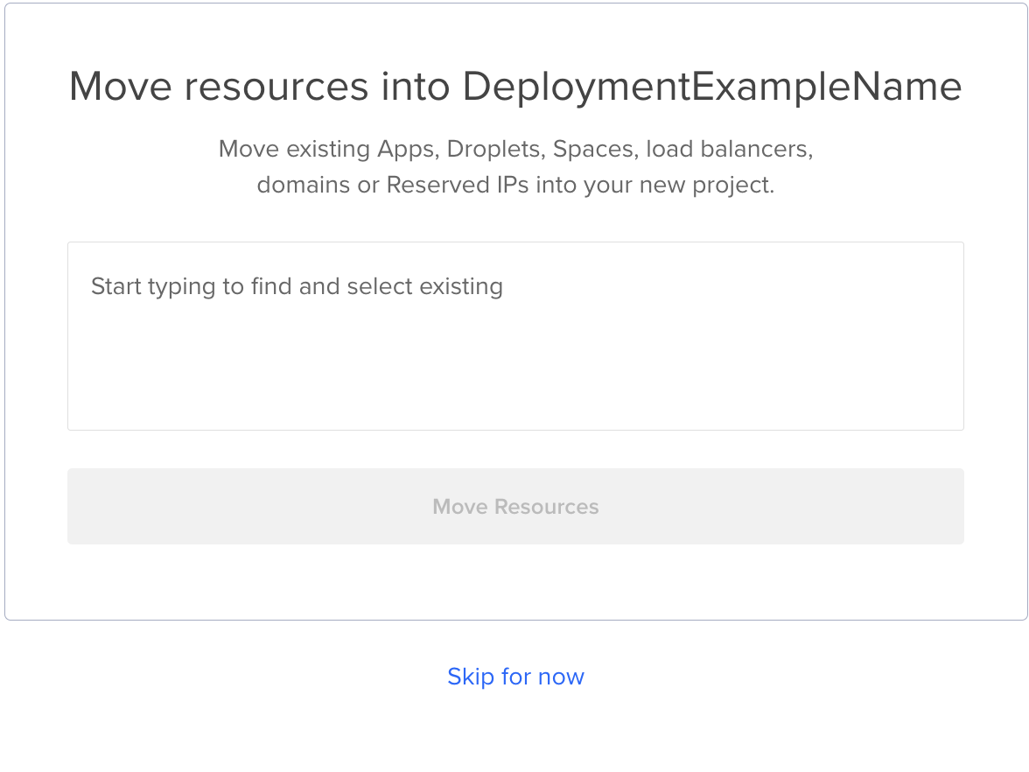Skip moving resources for now
This screenshot has height=772, width=1029.
(515, 677)
